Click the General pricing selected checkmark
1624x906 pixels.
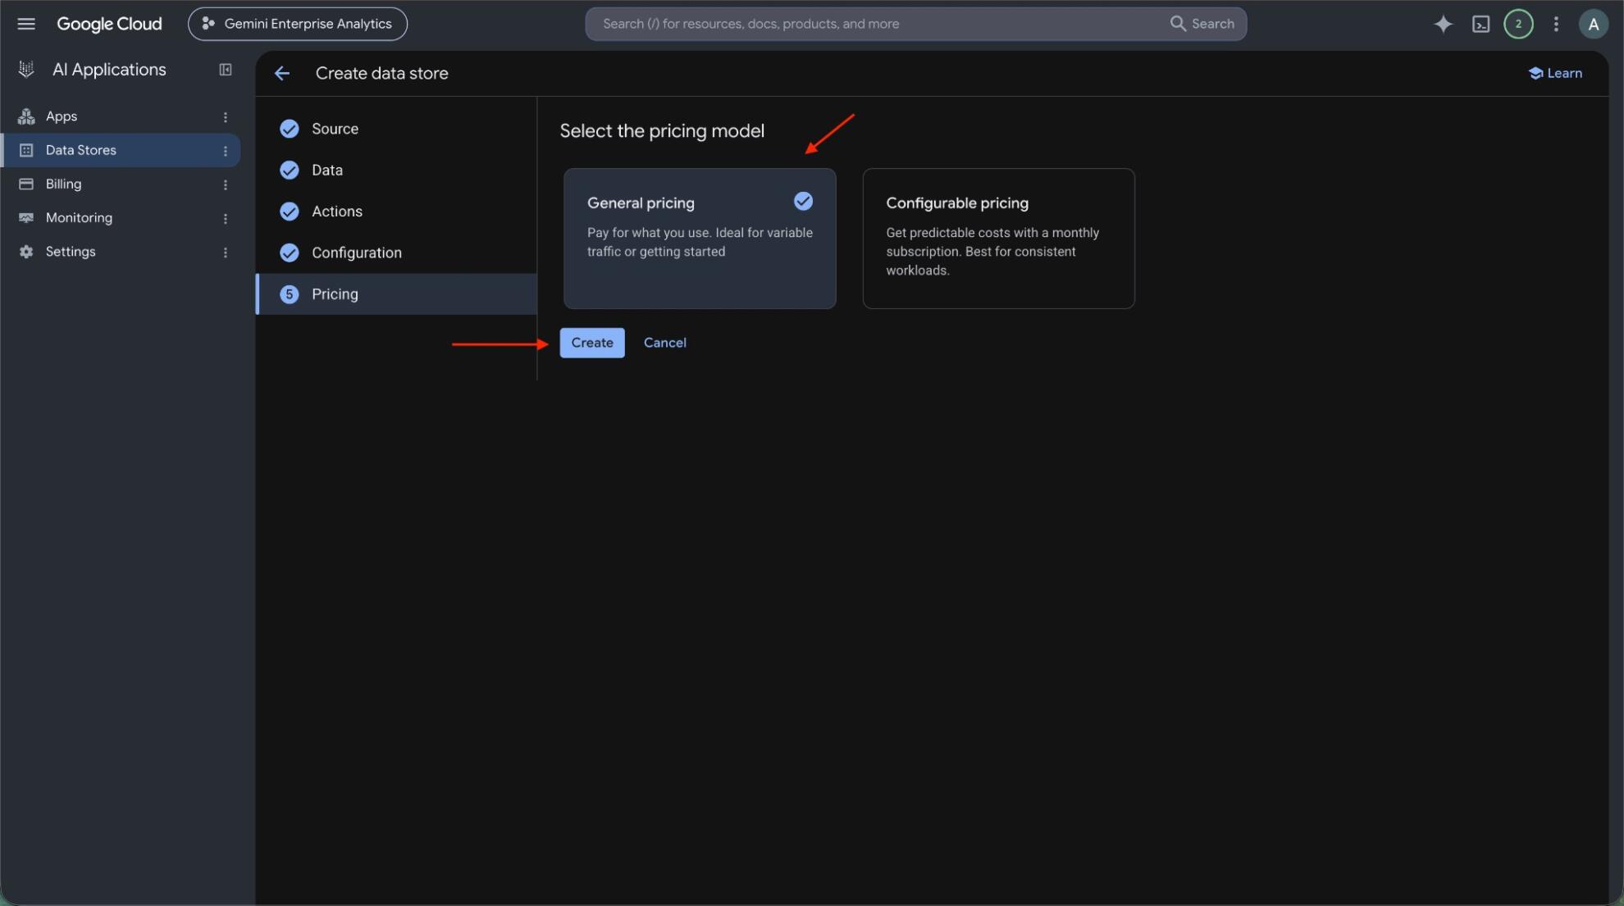pyautogui.click(x=803, y=201)
